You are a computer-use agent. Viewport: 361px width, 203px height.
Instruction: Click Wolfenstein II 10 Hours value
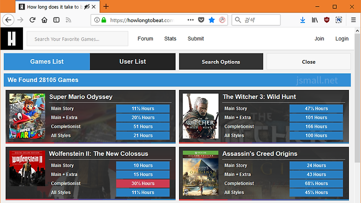pos(143,165)
